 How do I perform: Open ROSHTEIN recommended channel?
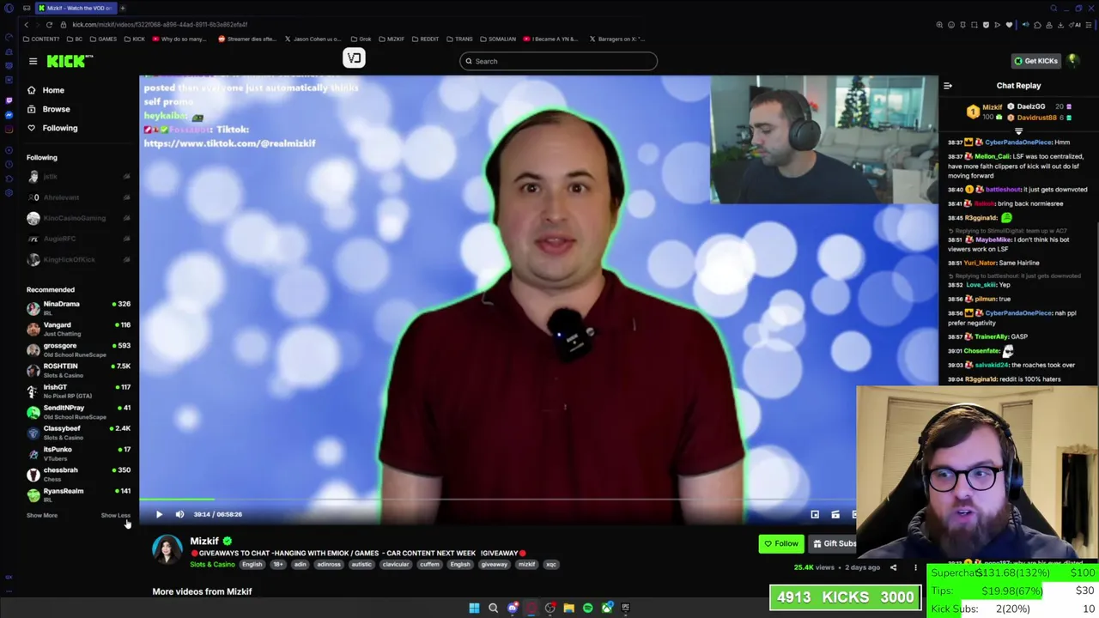pyautogui.click(x=78, y=370)
